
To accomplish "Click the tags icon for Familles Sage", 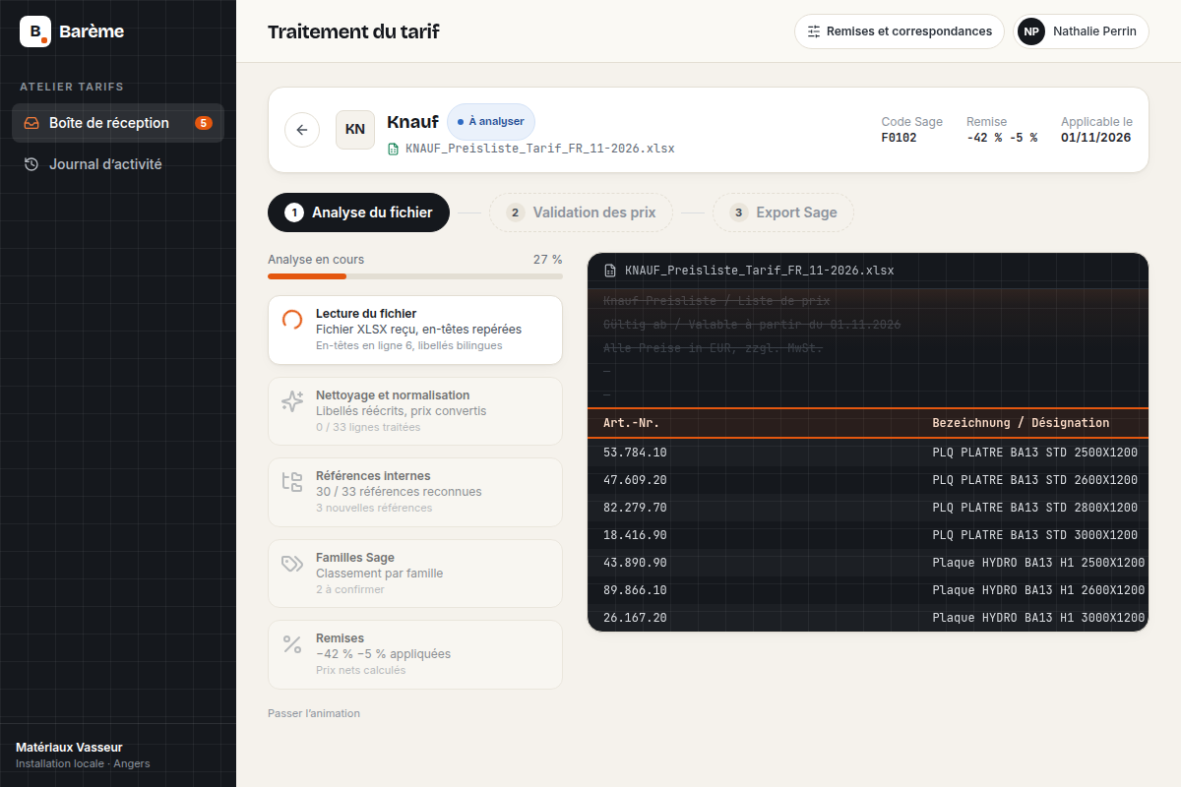I will [292, 563].
